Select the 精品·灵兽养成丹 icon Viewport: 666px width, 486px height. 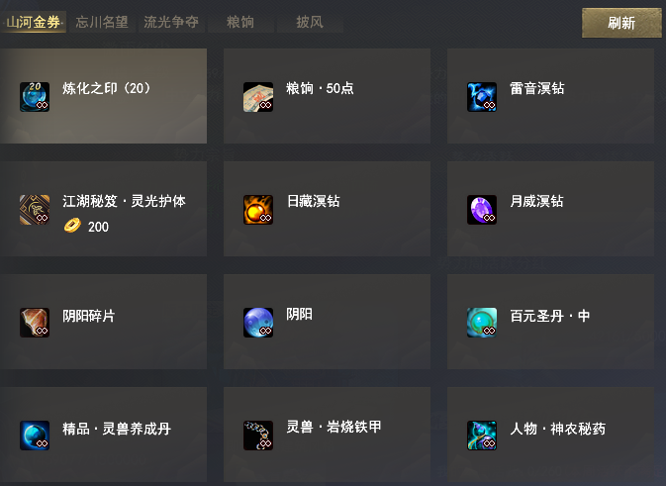(x=35, y=436)
